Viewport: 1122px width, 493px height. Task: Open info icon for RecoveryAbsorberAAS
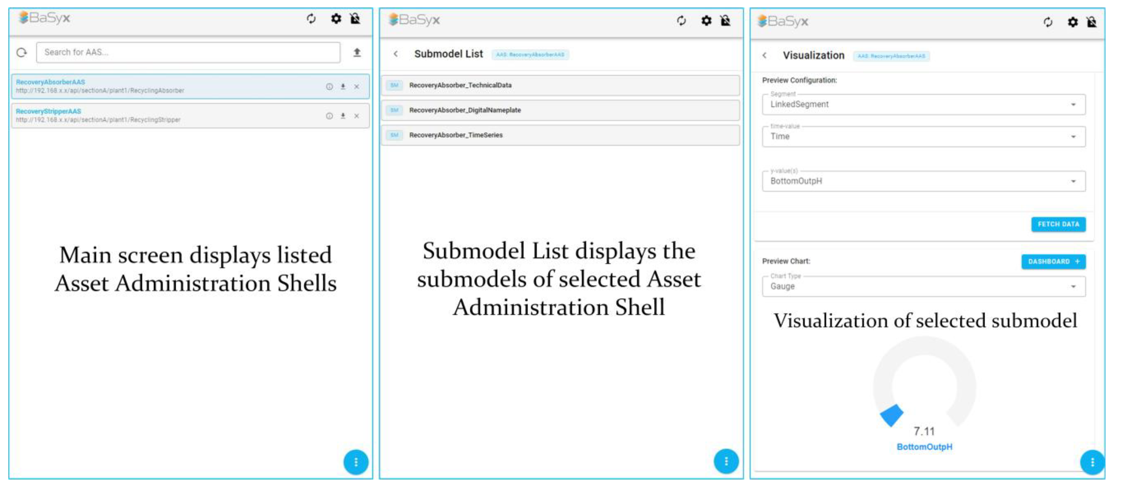coord(329,87)
